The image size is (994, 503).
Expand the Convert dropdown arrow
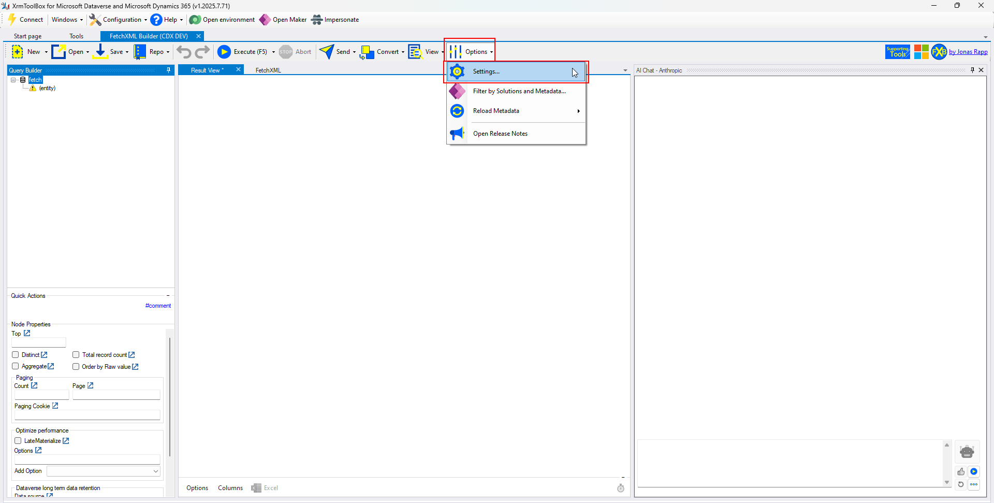click(x=403, y=52)
